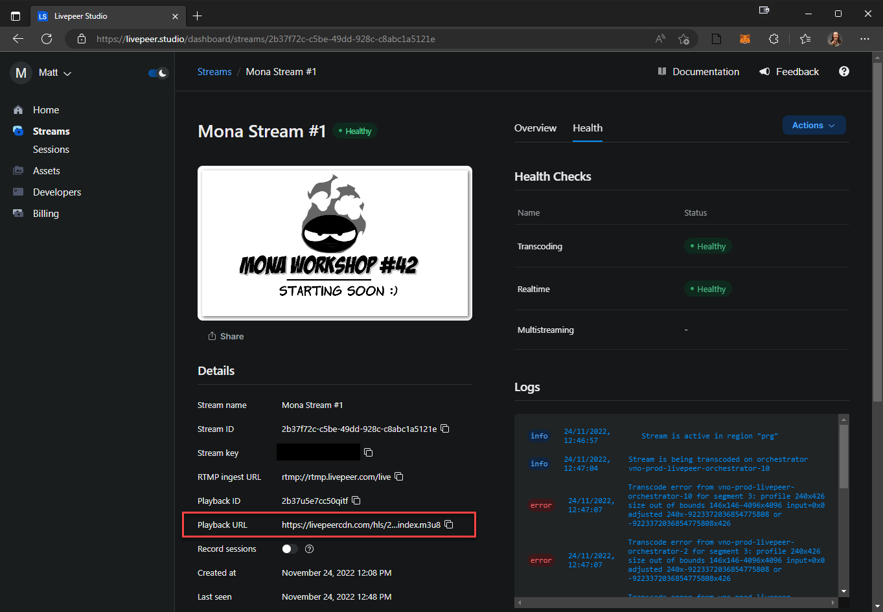Copy the RTMP ingest URL
Image resolution: width=883 pixels, height=612 pixels.
(399, 477)
